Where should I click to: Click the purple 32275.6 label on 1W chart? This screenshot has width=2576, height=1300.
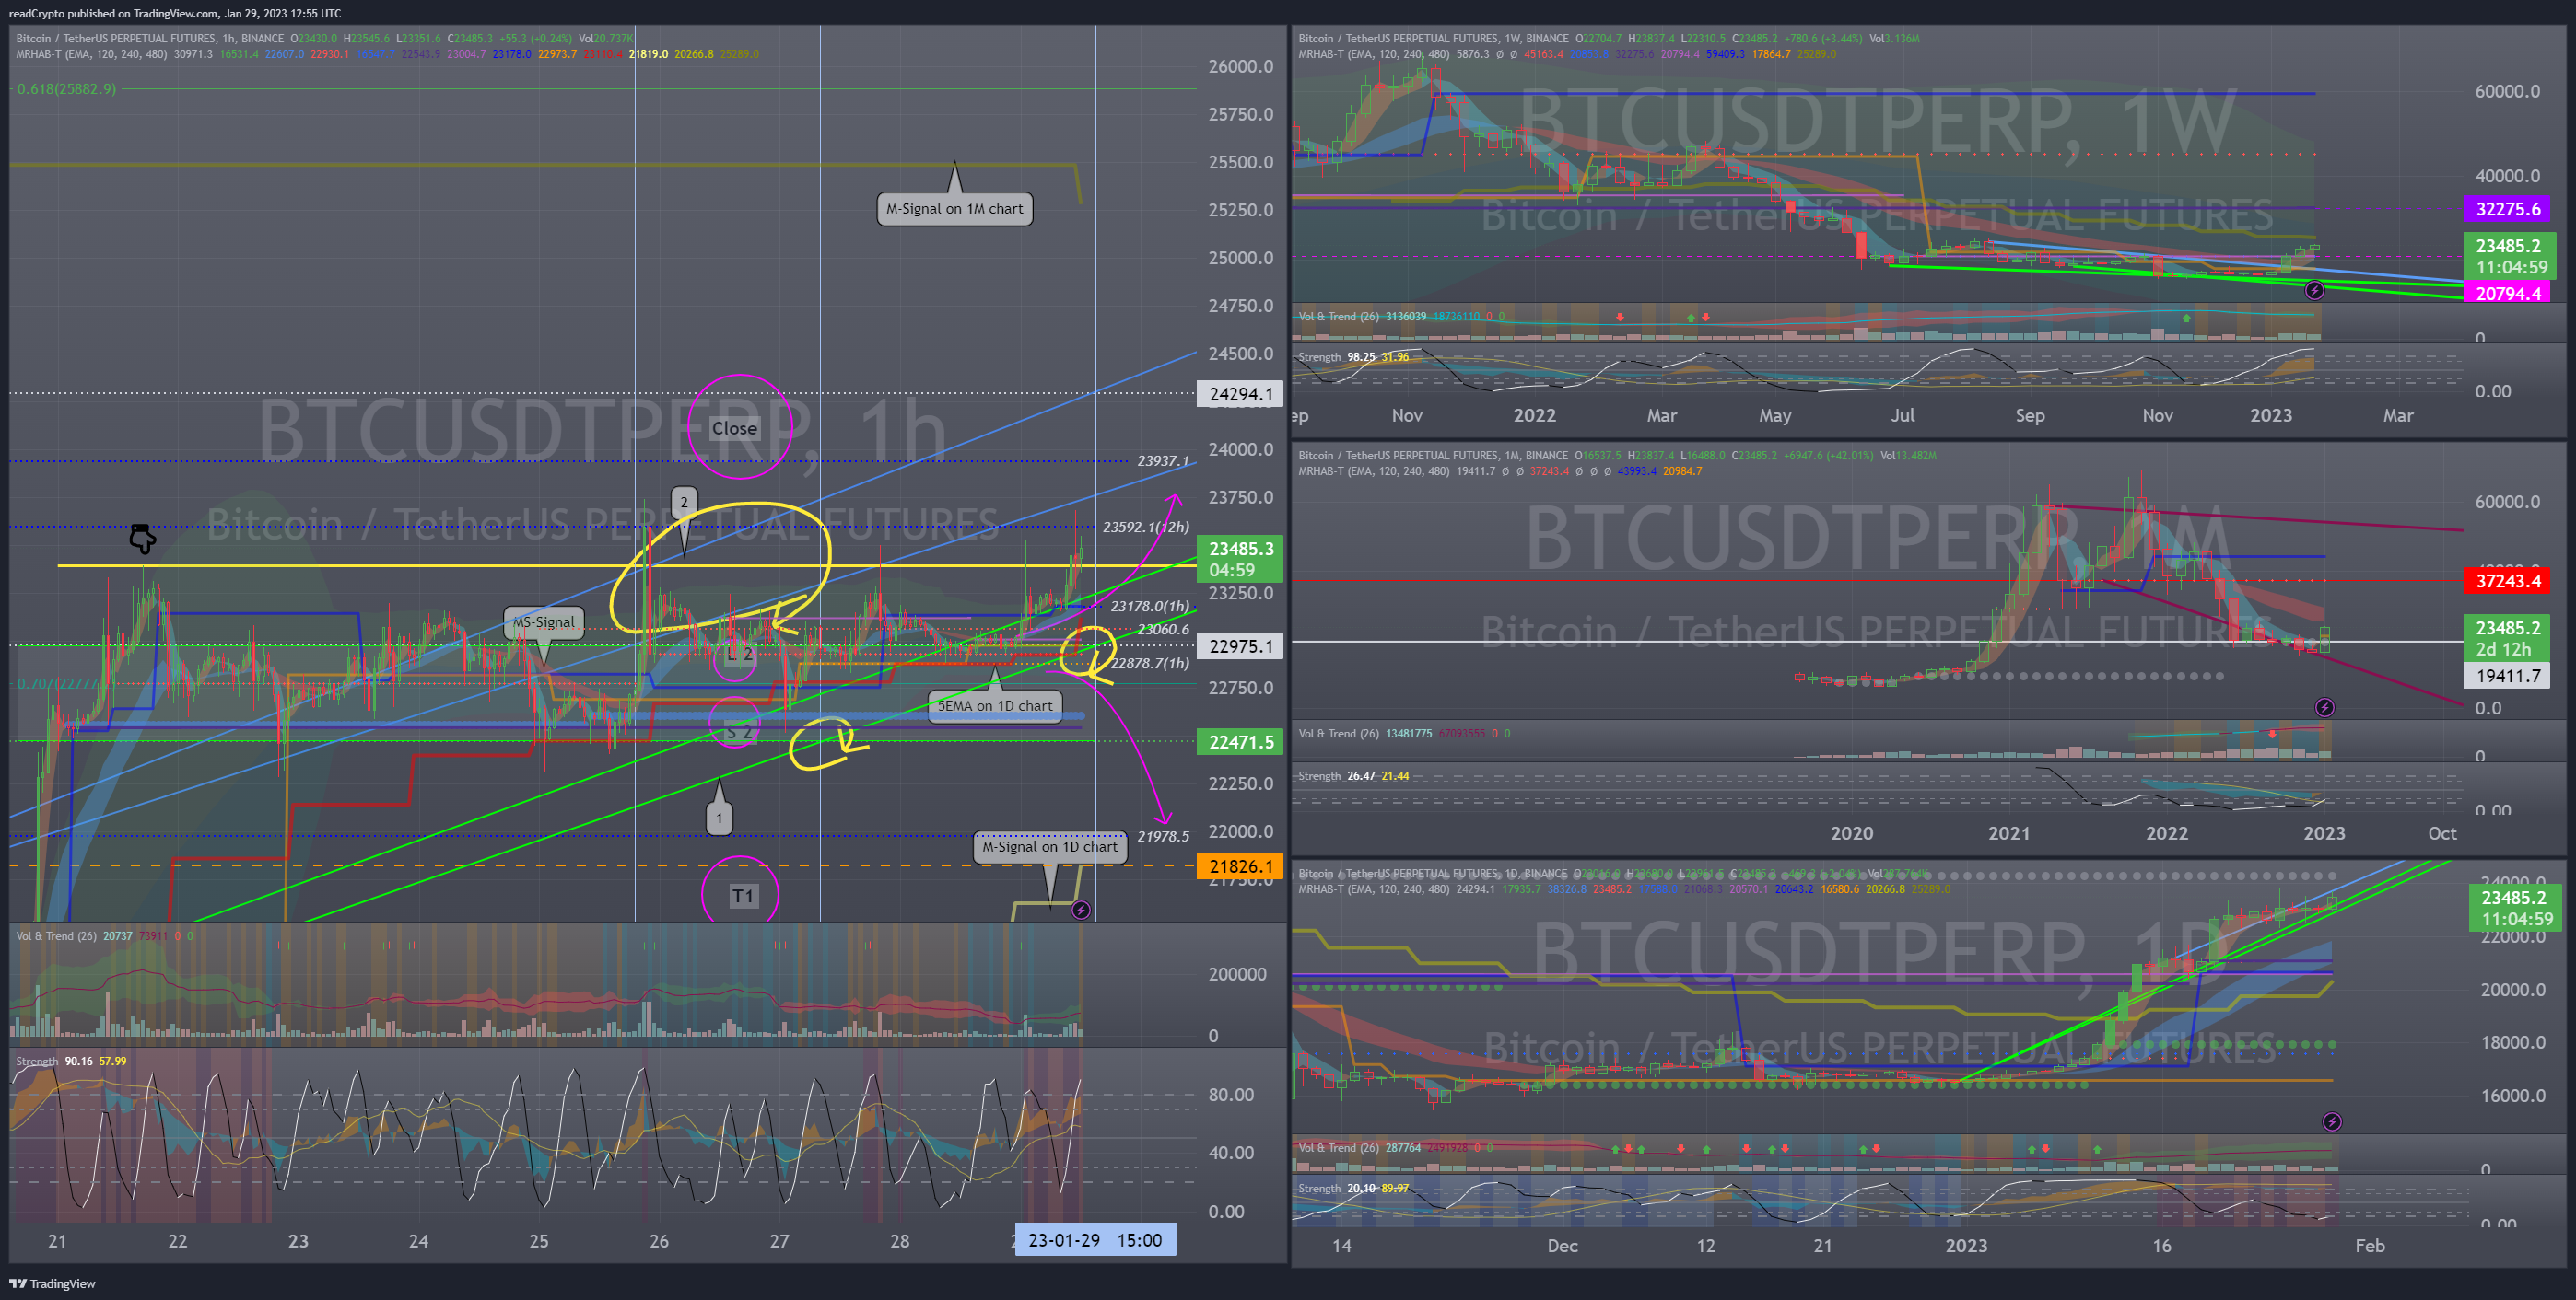pos(2507,209)
